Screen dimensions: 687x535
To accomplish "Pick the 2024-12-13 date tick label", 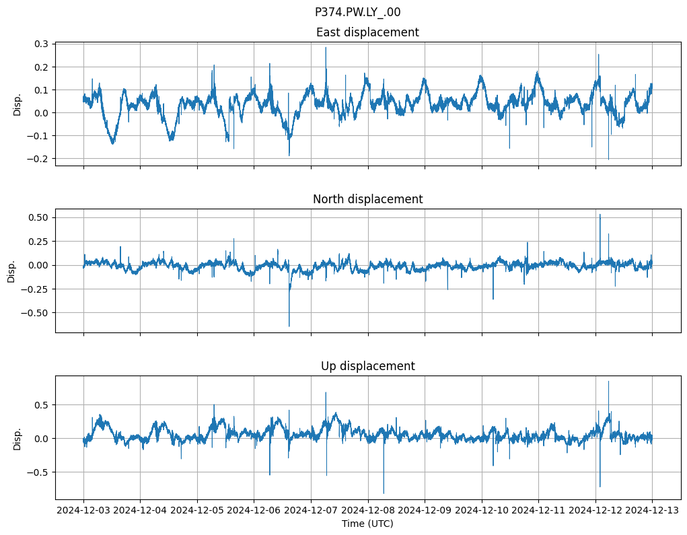I will (x=652, y=511).
